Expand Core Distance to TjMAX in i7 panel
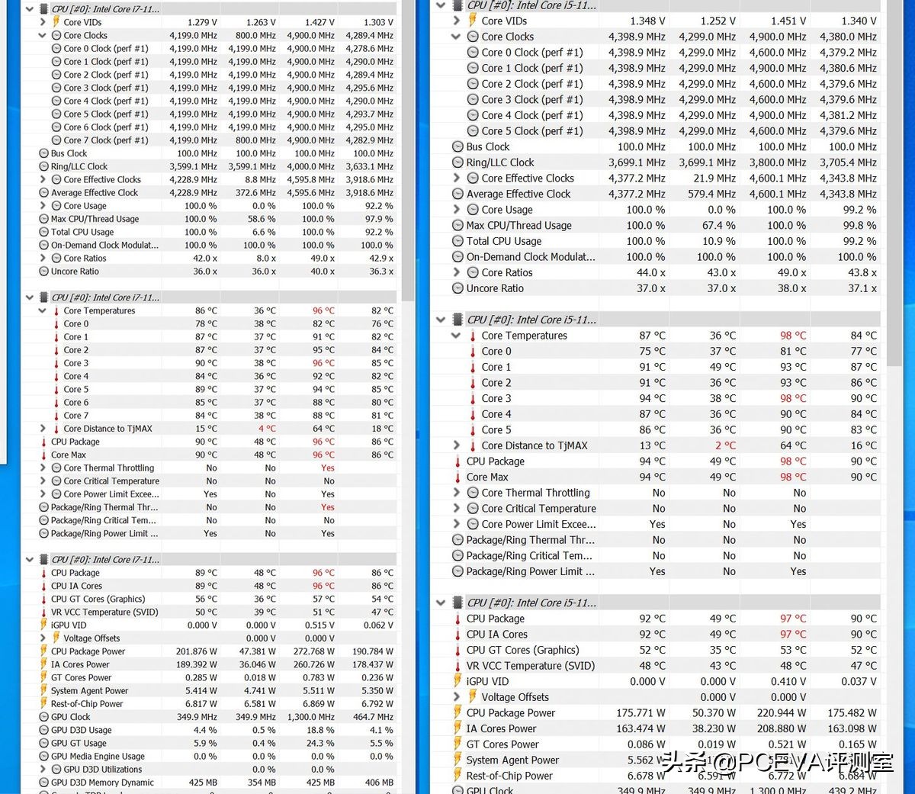915x794 pixels. pos(43,429)
